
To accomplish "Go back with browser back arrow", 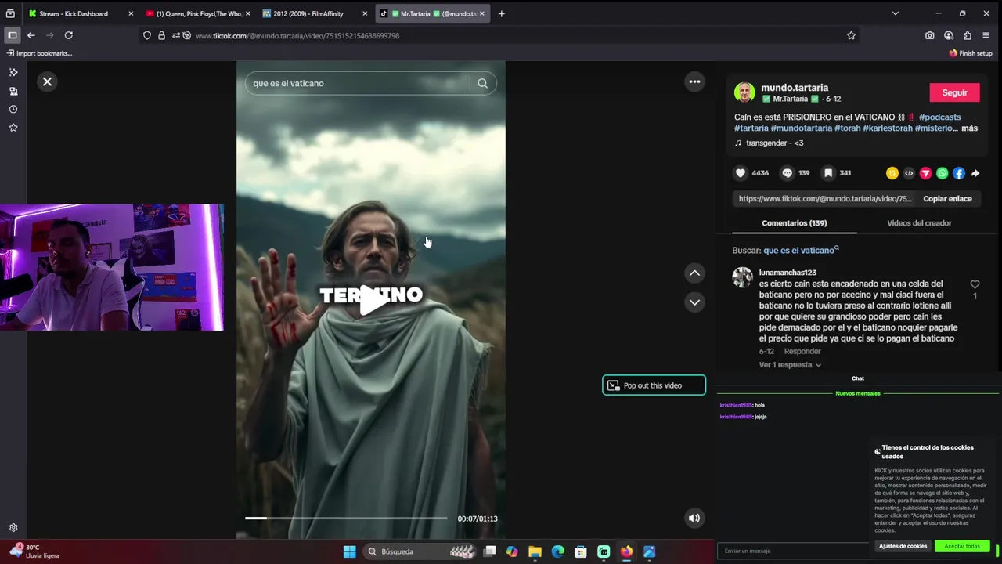I will click(31, 35).
